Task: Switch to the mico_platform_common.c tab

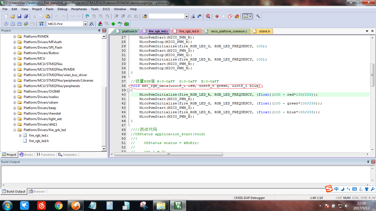Action: [229, 31]
